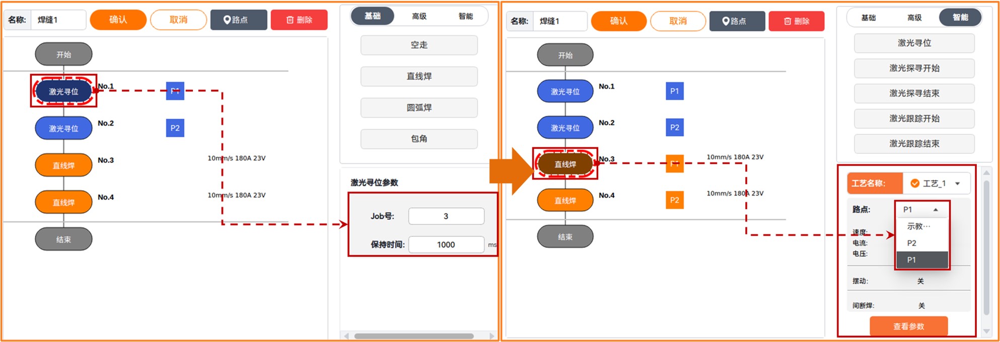Open the 工艺名称 dropdown showing 工艺_1
The image size is (1000, 342).
point(936,184)
